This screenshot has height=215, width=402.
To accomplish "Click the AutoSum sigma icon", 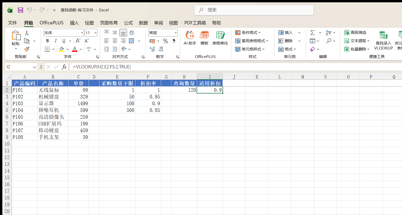I will point(313,33).
